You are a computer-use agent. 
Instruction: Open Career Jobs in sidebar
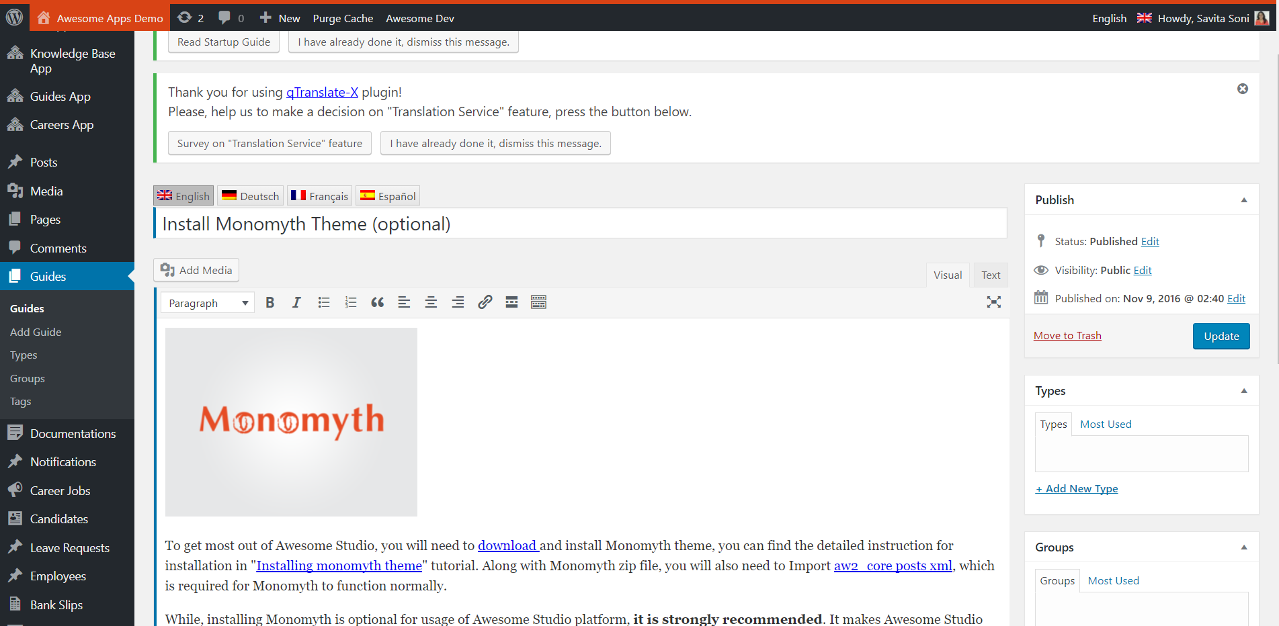tap(67, 490)
